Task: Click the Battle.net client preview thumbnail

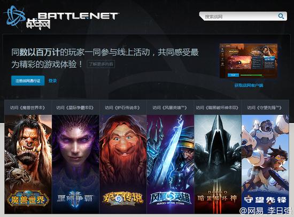Action: tap(249, 61)
